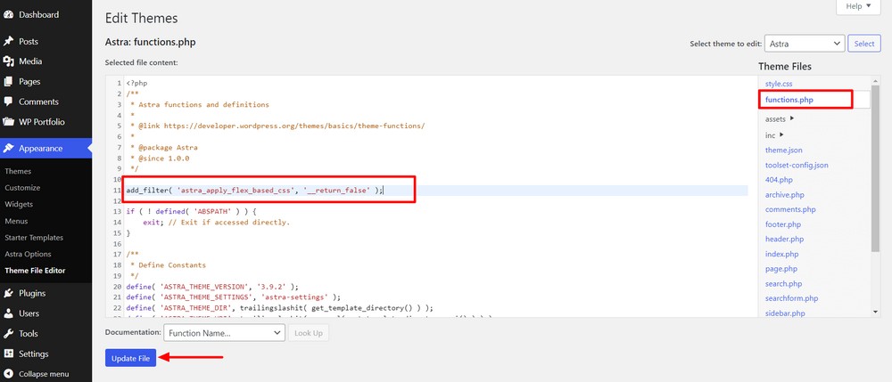
Task: Click the Comments bubble icon
Action: point(9,102)
